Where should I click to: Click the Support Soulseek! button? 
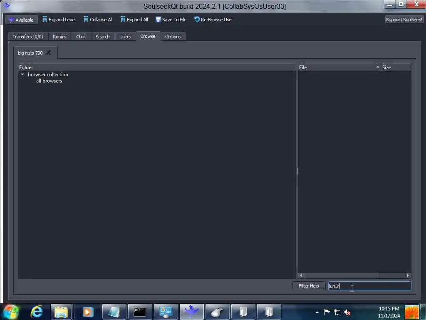pos(404,20)
